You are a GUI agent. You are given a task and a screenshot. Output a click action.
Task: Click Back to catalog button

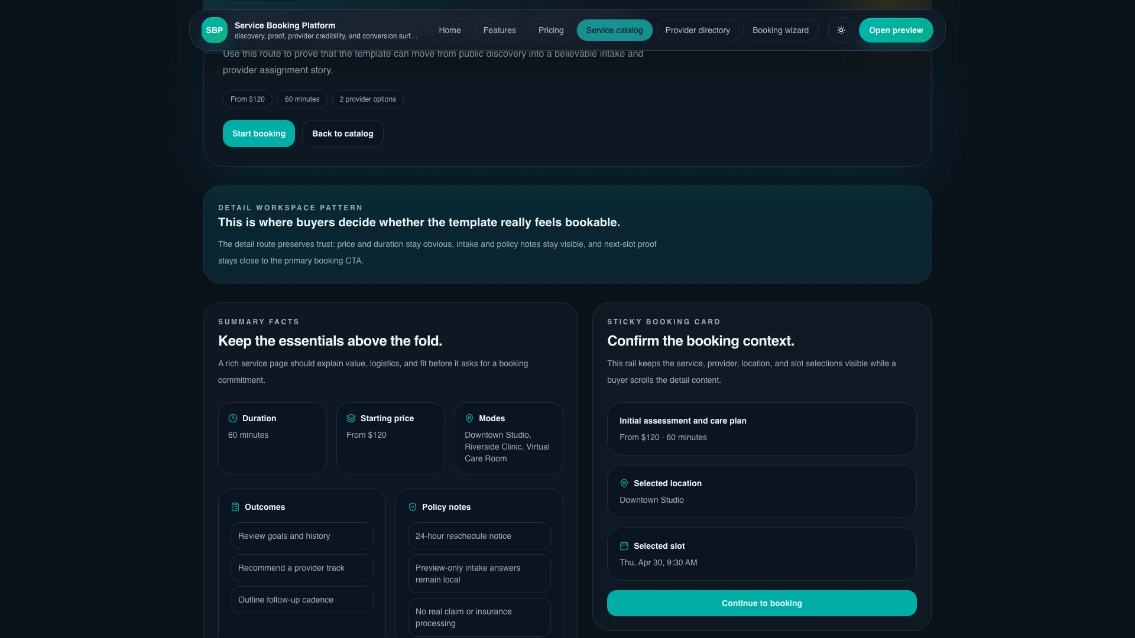coord(343,134)
